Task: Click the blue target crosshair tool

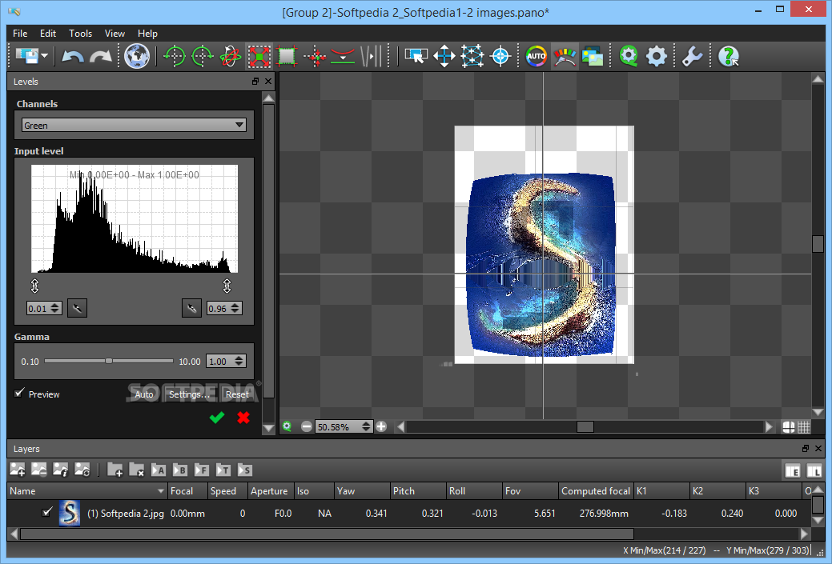Action: pyautogui.click(x=500, y=56)
